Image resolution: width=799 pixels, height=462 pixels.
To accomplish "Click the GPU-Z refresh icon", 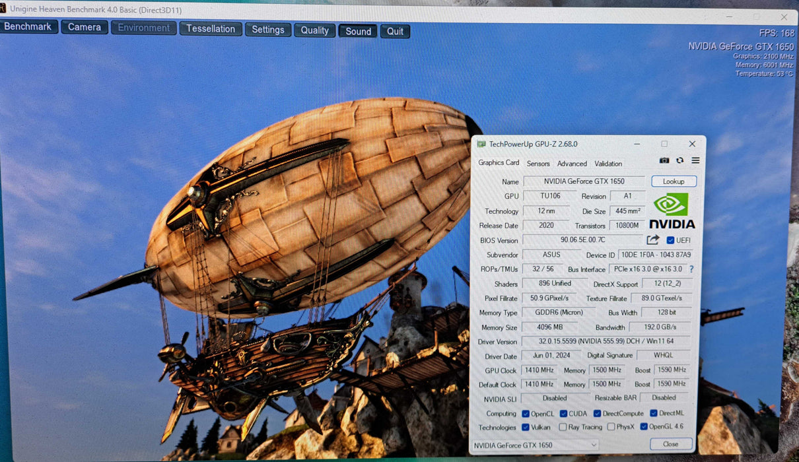I will (x=679, y=160).
